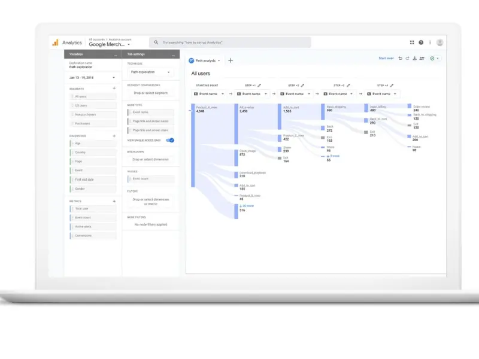The width and height of the screenshot is (479, 359).
Task: Open the Google apps grid icon
Action: tap(412, 42)
